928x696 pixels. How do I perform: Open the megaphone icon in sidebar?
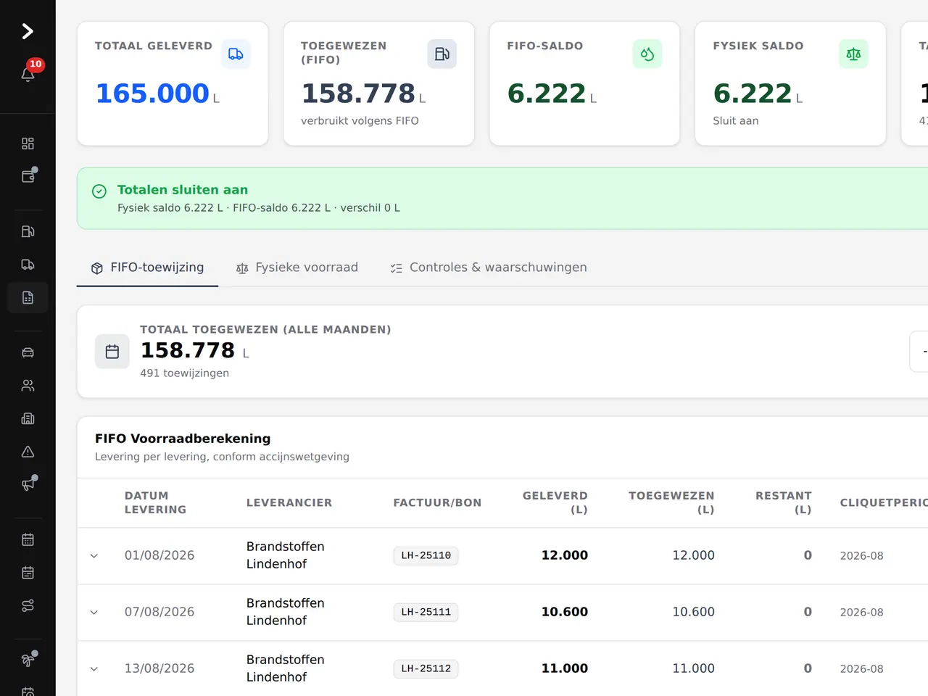point(28,484)
